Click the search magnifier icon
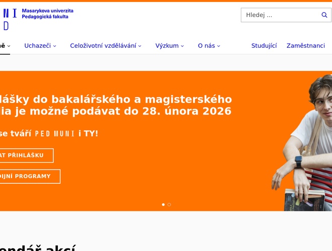The width and height of the screenshot is (332, 251). pyautogui.click(x=324, y=15)
